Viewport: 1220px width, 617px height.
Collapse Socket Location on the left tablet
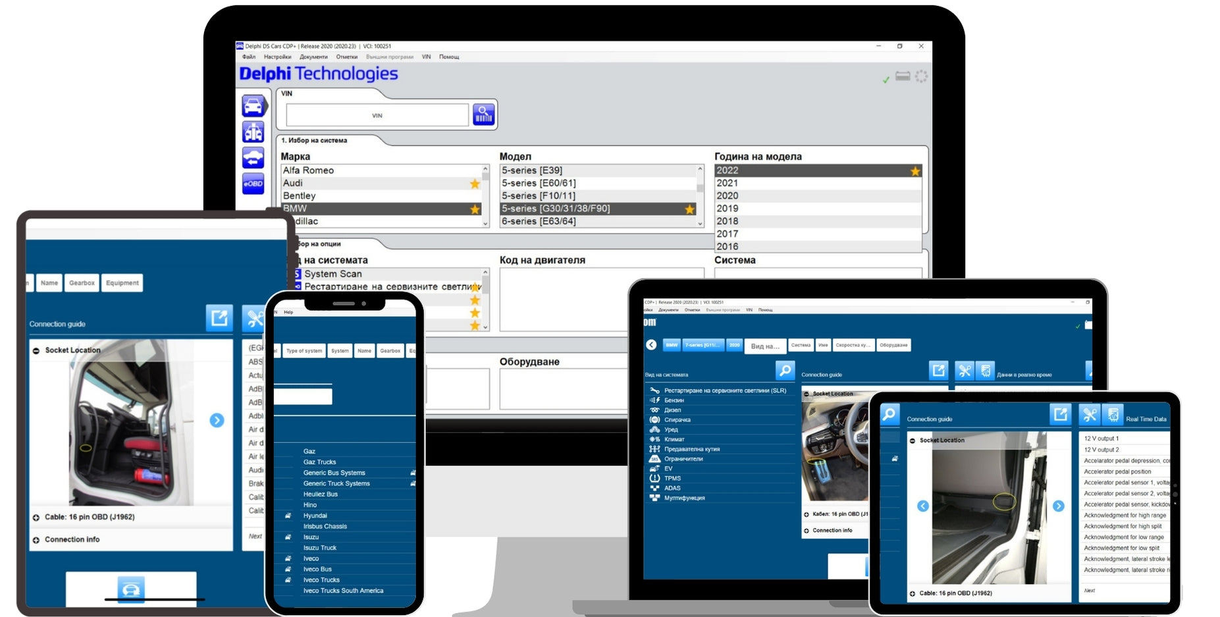(36, 350)
